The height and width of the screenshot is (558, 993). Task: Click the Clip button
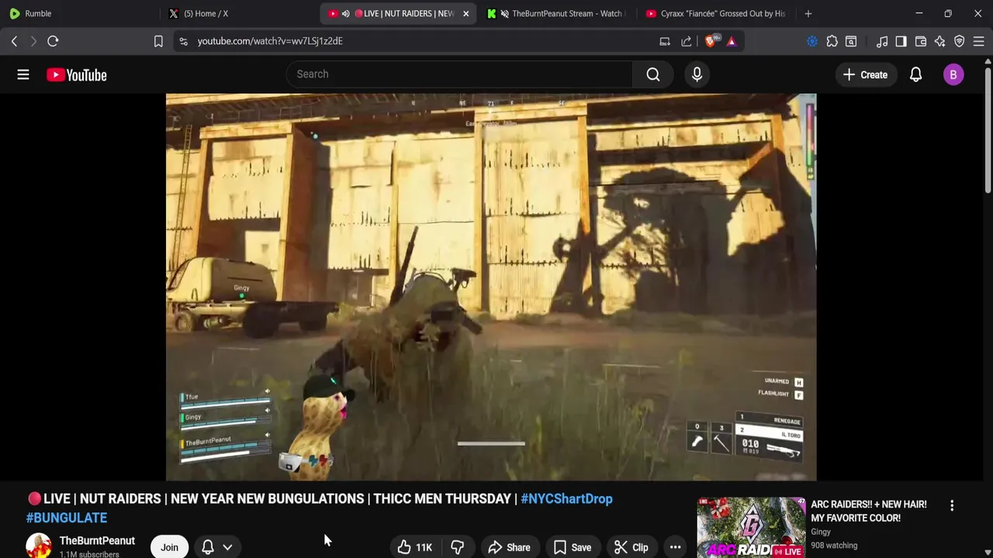click(631, 547)
